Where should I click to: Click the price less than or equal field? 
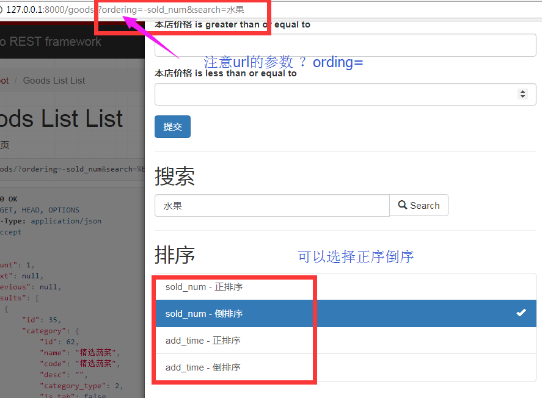tap(333, 95)
